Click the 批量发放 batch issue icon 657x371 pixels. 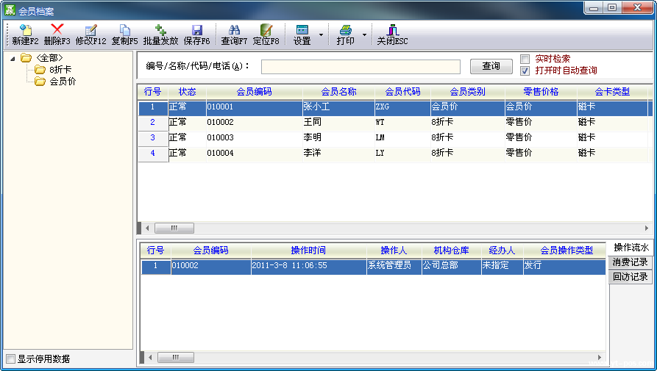pos(160,29)
